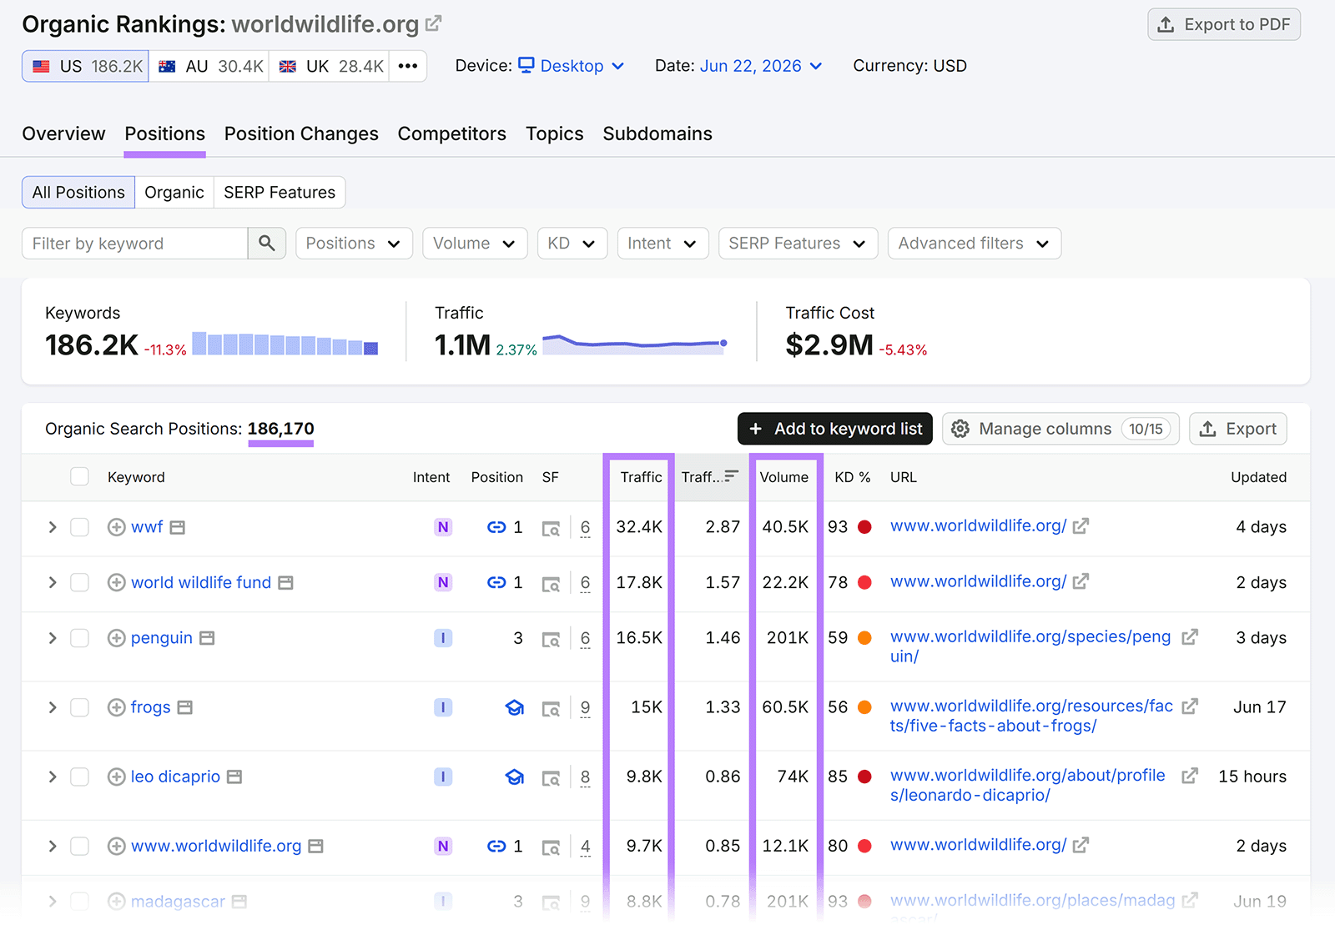Click plus icon next to wwf keyword
Viewport: 1335px width, 935px height.
pyautogui.click(x=117, y=527)
